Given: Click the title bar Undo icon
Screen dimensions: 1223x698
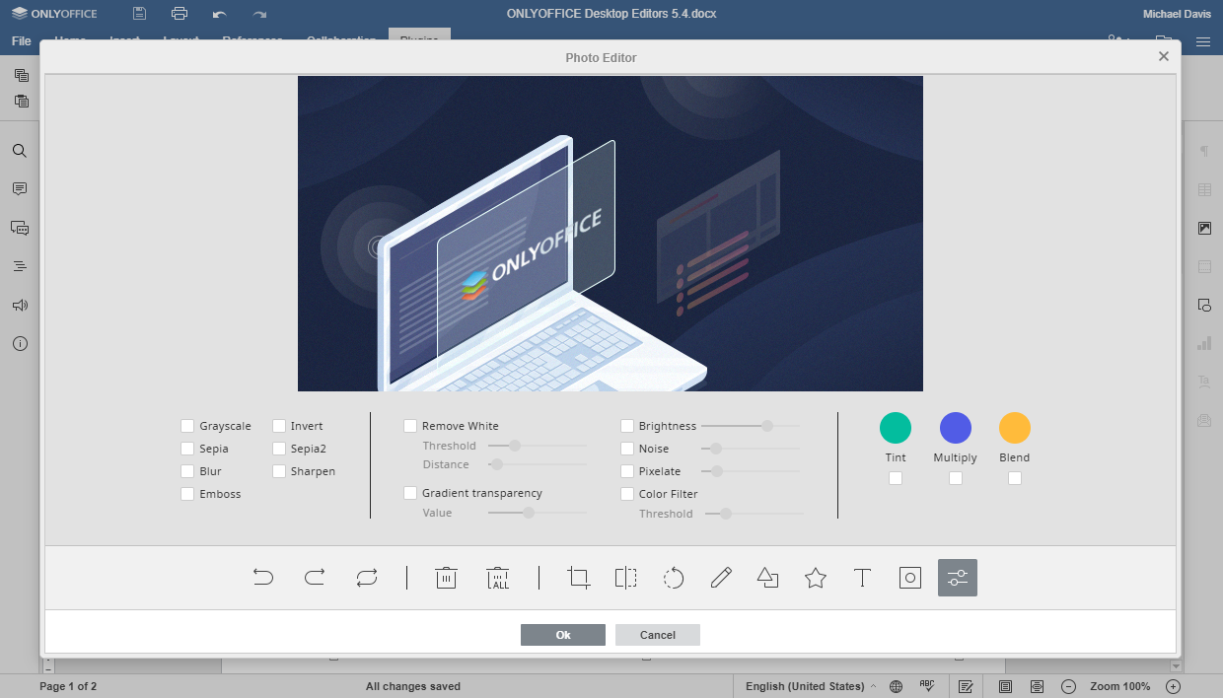Looking at the screenshot, I should click(x=219, y=14).
